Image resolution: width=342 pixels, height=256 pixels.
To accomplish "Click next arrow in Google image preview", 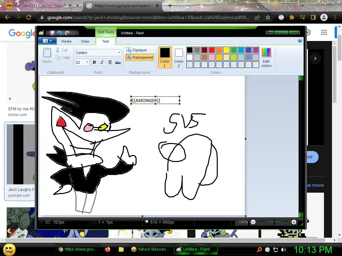I will [x=315, y=58].
